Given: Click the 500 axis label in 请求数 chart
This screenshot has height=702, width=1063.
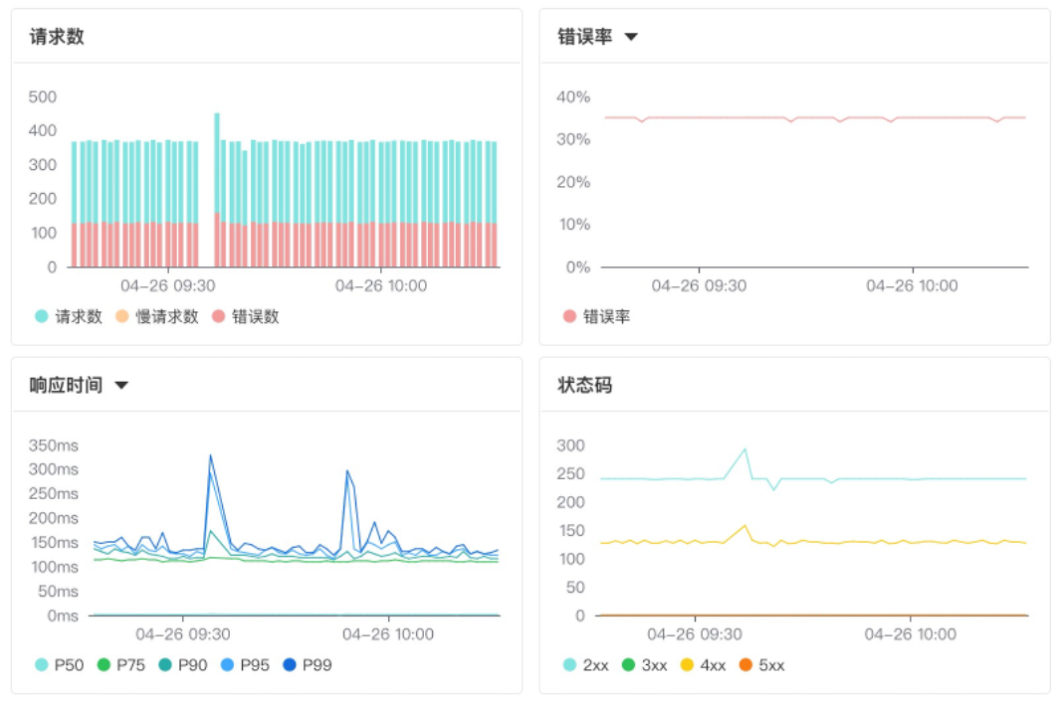Looking at the screenshot, I should [42, 96].
